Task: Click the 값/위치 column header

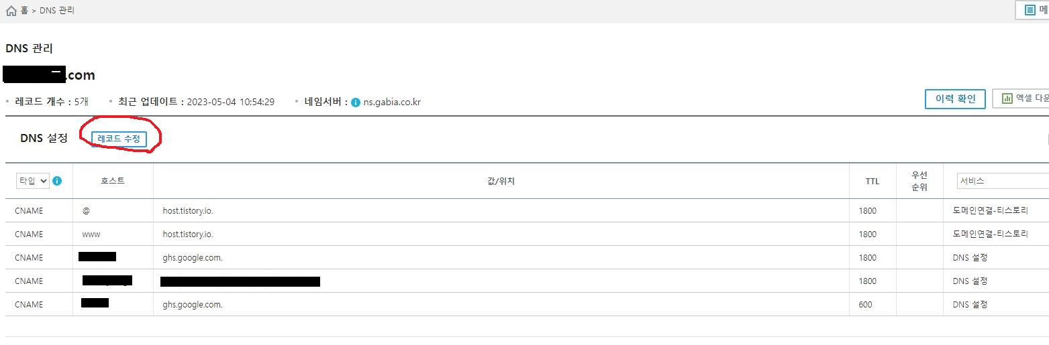Action: [501, 181]
